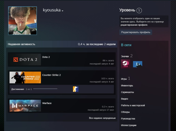Screen dimensions: 176x131
Task: Open the Counter-Strike 2 title link
Action: (51, 75)
